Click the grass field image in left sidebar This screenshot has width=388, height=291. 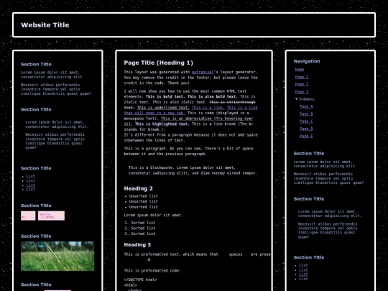pos(57,256)
